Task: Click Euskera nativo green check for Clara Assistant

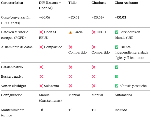Action: (x=117, y=77)
